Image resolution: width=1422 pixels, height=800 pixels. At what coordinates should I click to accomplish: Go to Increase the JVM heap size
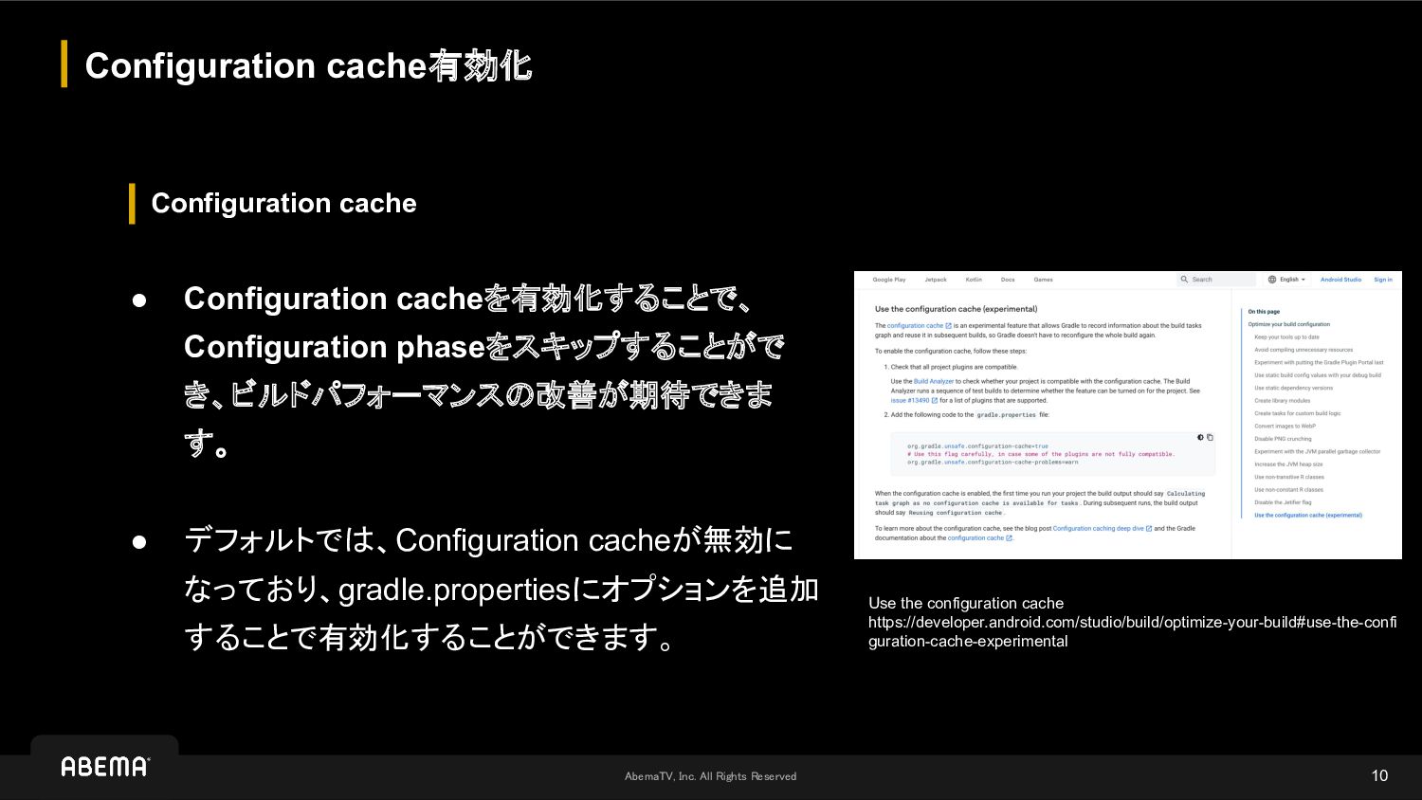(x=1288, y=464)
